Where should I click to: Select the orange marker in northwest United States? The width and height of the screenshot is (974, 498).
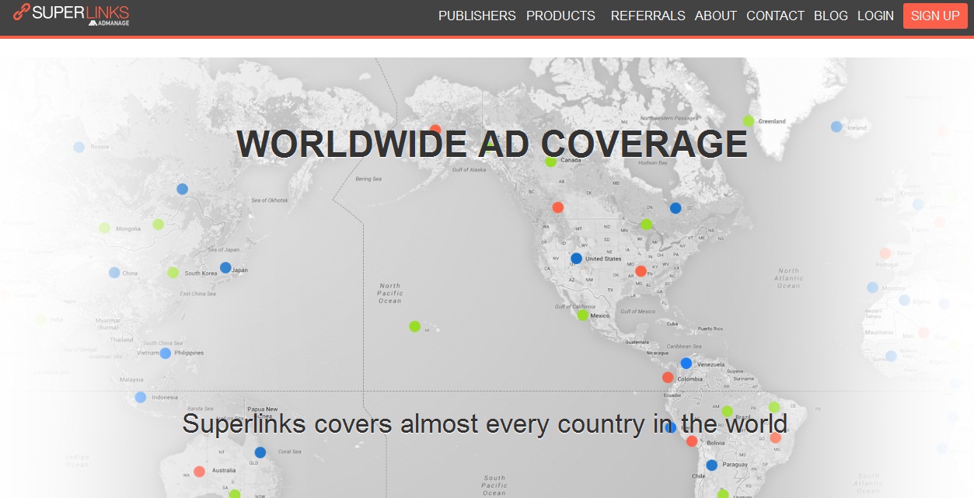(557, 207)
